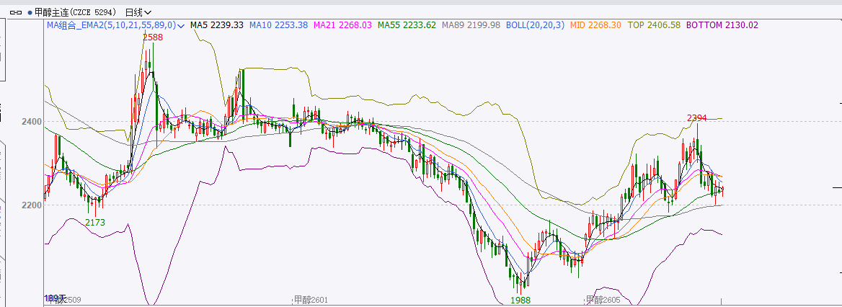842x307 pixels.
Task: Click the 2173 low price label
Action: (95, 223)
